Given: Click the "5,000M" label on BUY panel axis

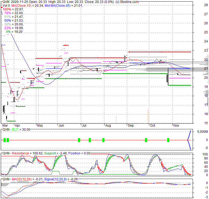Looking at the screenshot, I should point(203,132).
